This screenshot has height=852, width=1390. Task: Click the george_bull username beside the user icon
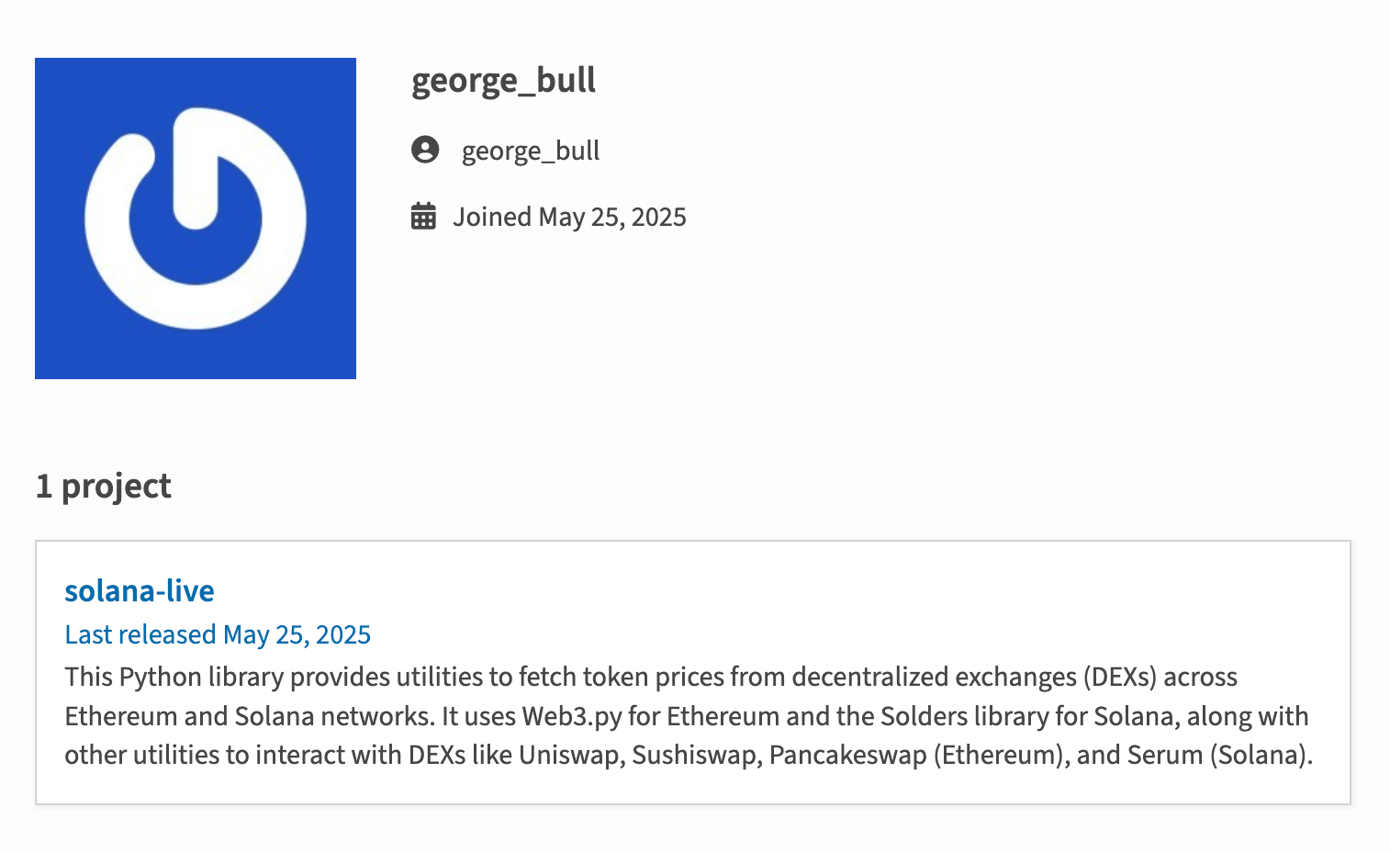(531, 151)
